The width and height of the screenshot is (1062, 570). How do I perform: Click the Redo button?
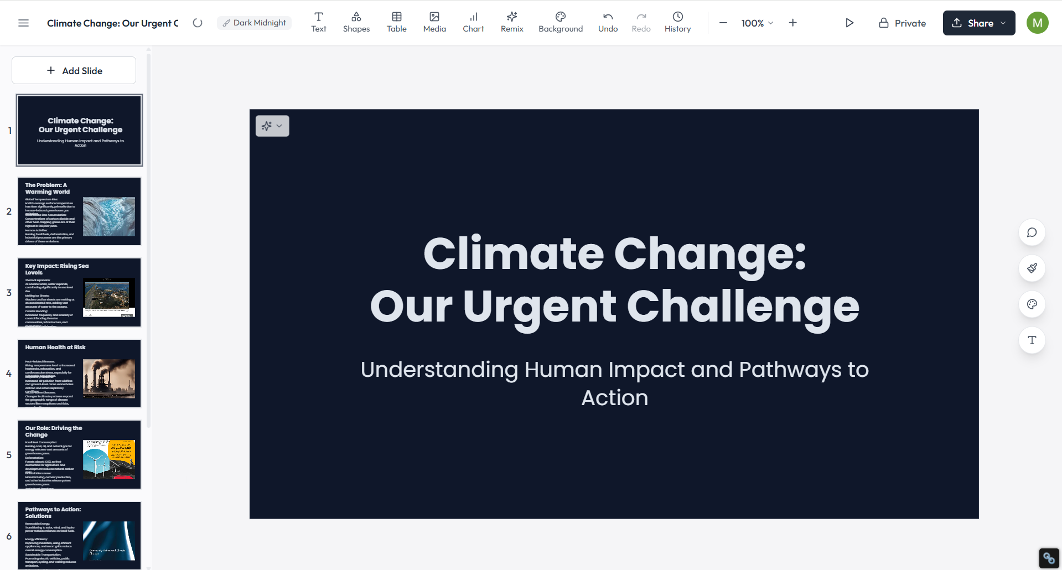(x=641, y=22)
